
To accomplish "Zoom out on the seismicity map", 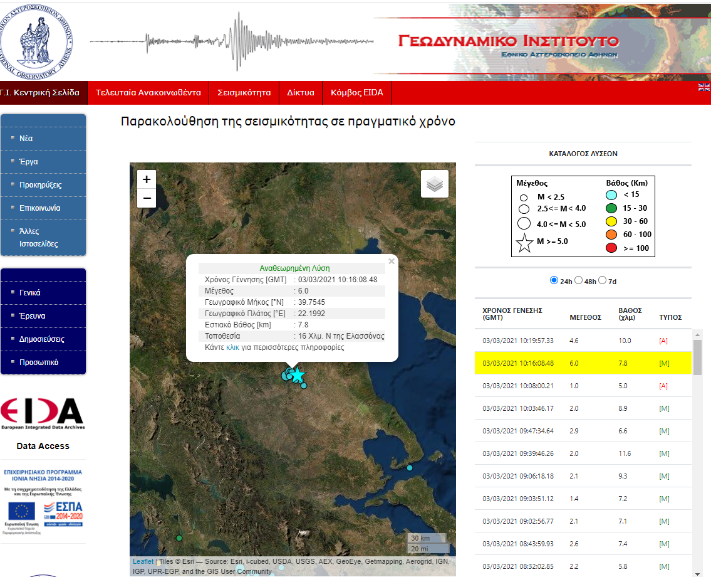I will pyautogui.click(x=147, y=198).
